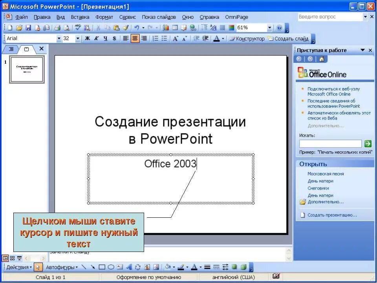Open the Сервис menu
Viewport: 377px width, 283px height.
click(x=127, y=17)
